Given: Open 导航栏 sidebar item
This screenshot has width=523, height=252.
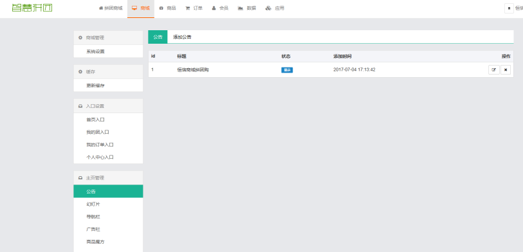Looking at the screenshot, I should click(x=108, y=217).
